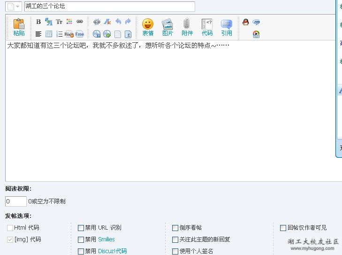Image resolution: width=342 pixels, height=255 pixels.
Task: Check 使用个人签名 option
Action: (175, 251)
